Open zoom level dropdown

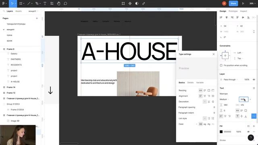252,4
